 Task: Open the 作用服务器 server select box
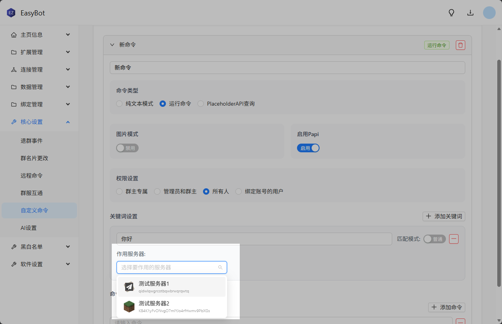pos(171,267)
